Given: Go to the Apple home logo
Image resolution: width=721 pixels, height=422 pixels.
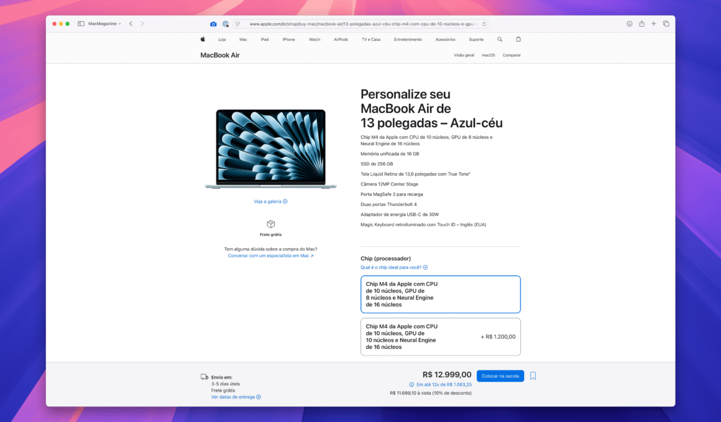Looking at the screenshot, I should (203, 39).
